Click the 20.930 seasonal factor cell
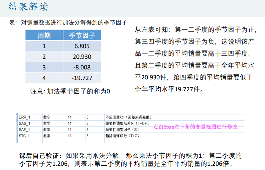Viewport: 265px width, 170px height. pos(82,57)
